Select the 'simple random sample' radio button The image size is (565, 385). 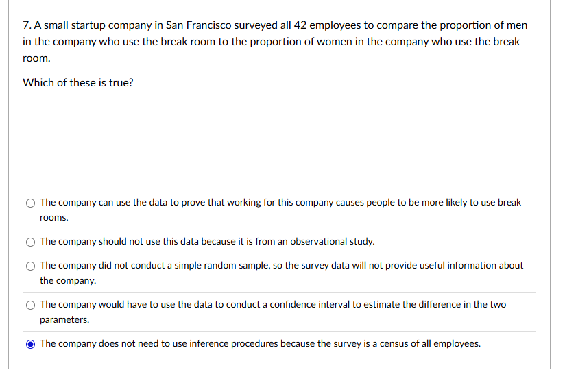tap(31, 266)
